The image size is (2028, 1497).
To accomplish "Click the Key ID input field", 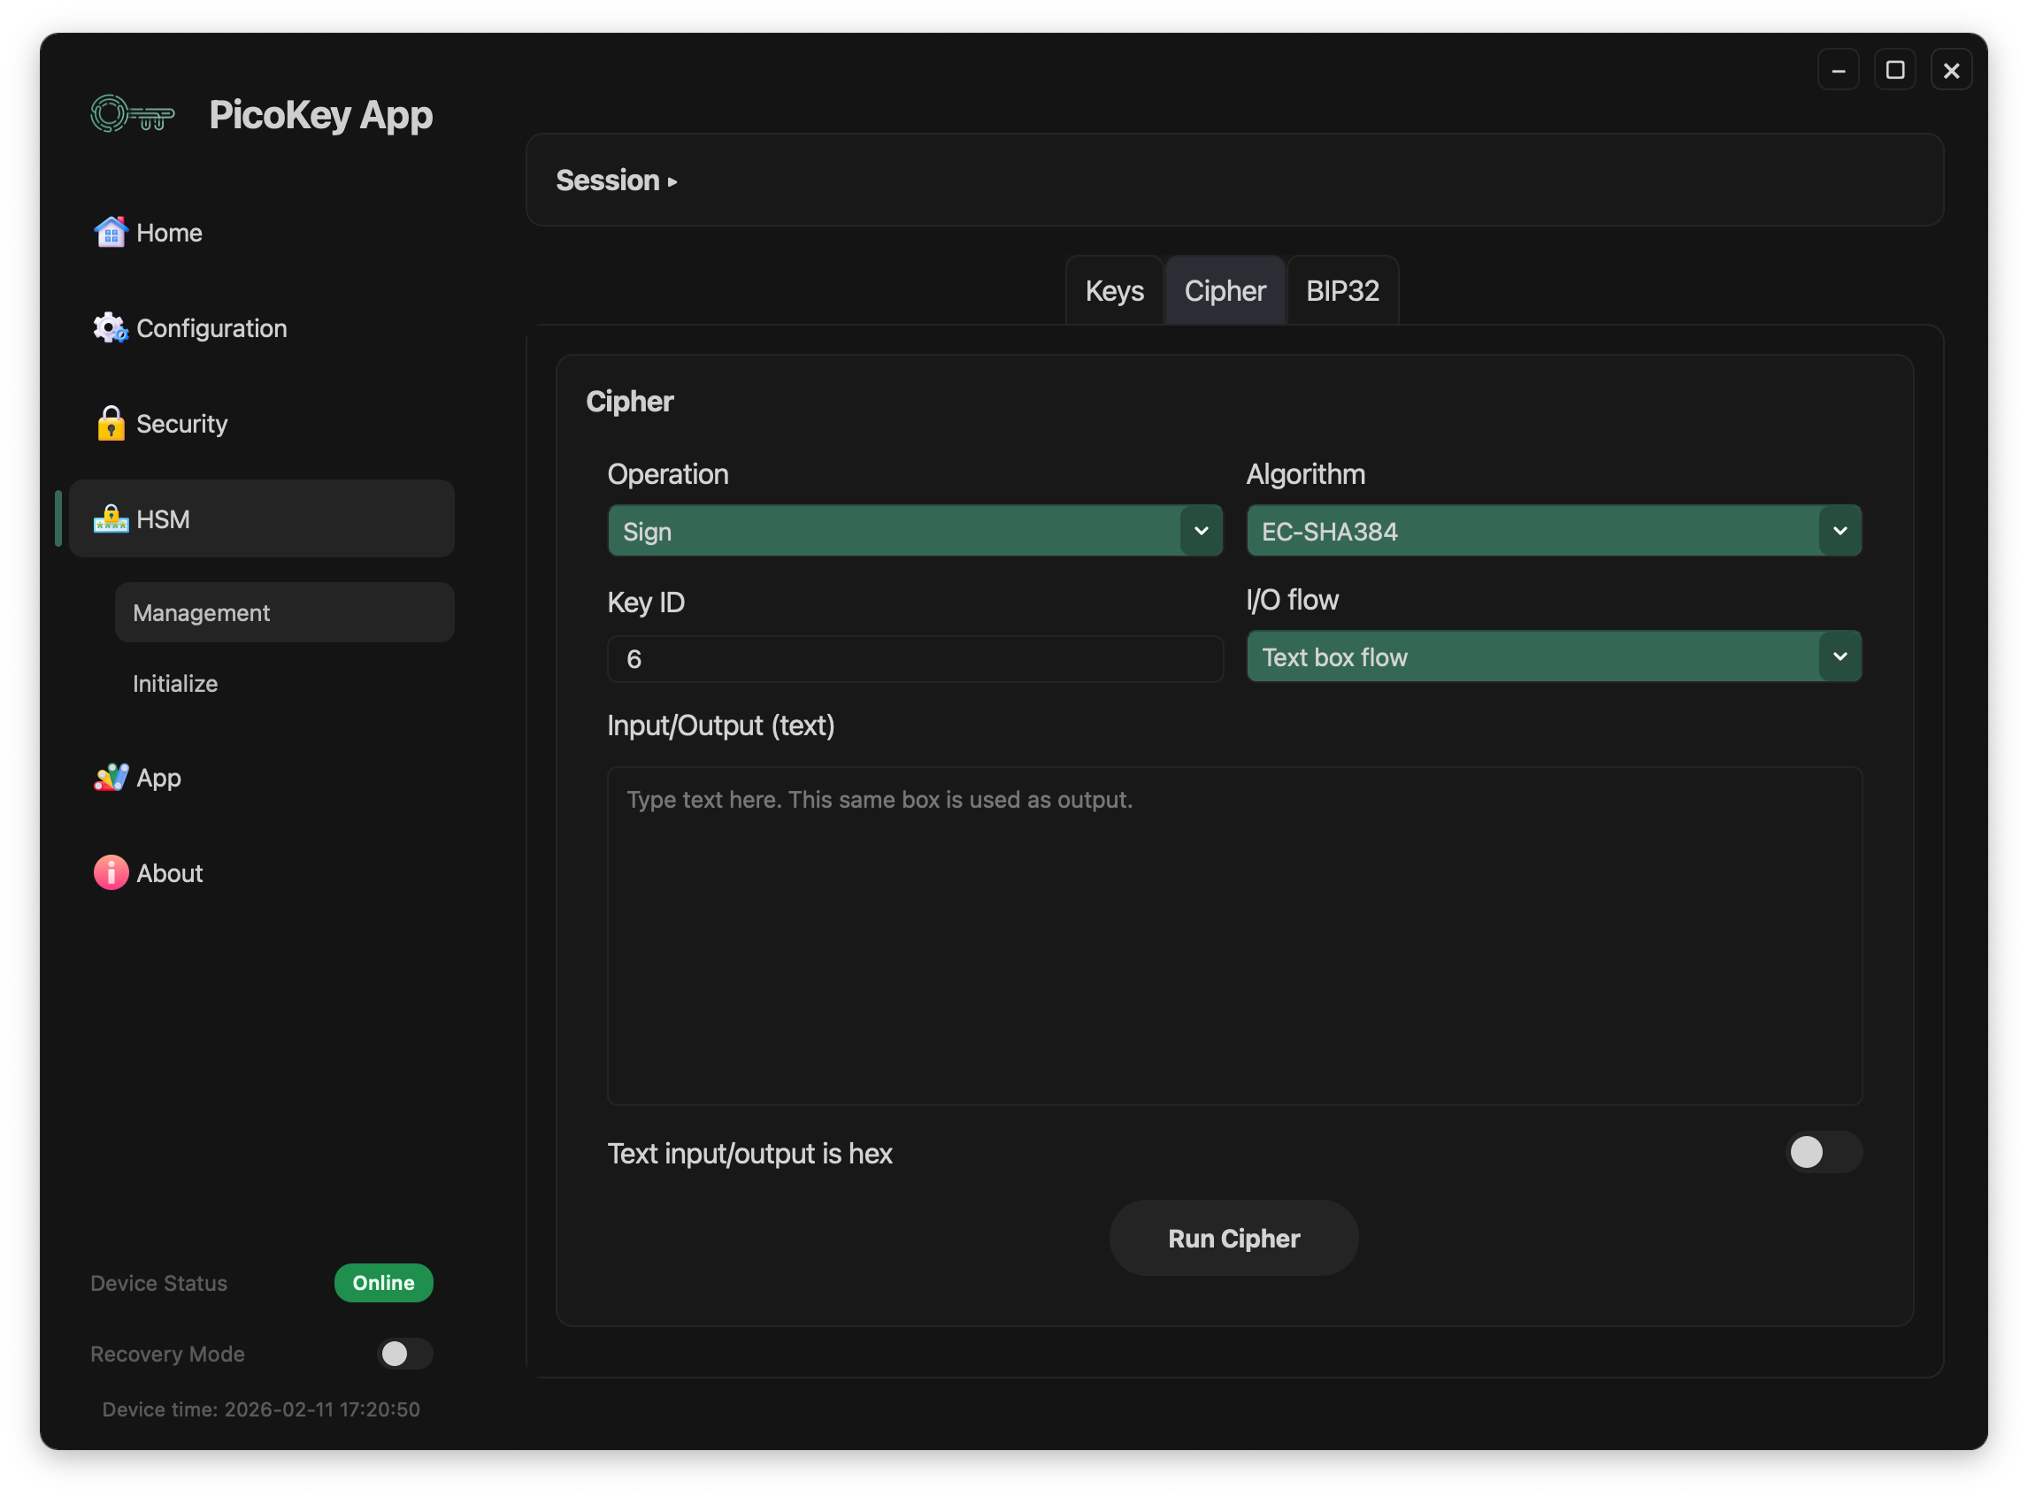I will pyautogui.click(x=914, y=659).
